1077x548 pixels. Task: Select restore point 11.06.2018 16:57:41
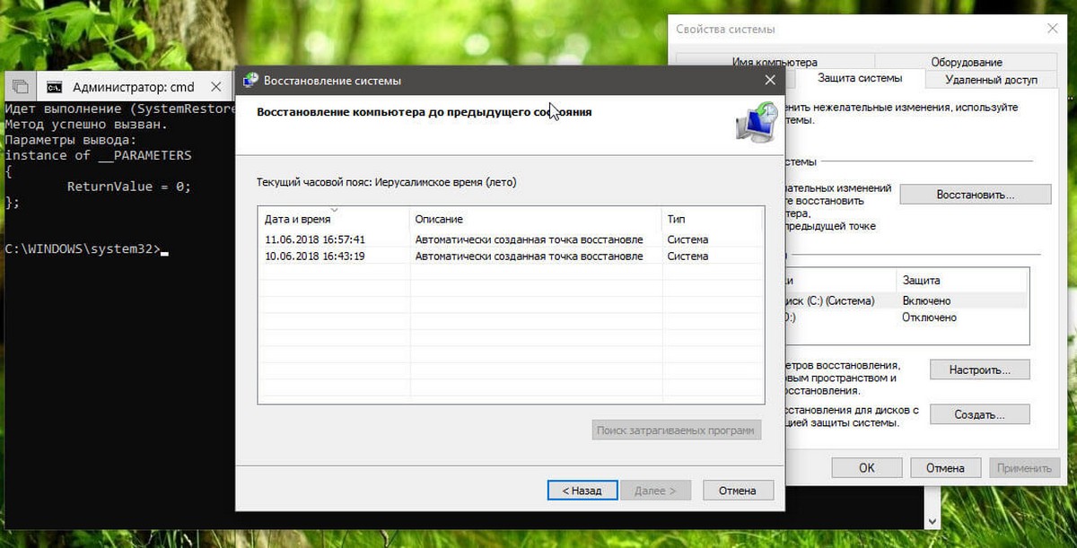click(511, 239)
